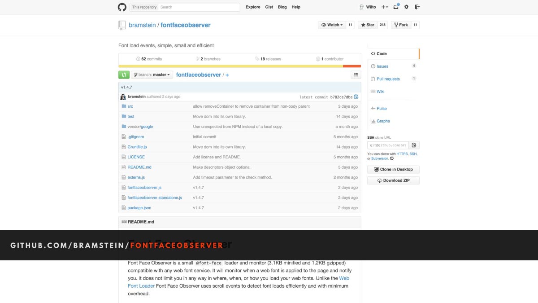Click the GitHub octocat logo

122,7
